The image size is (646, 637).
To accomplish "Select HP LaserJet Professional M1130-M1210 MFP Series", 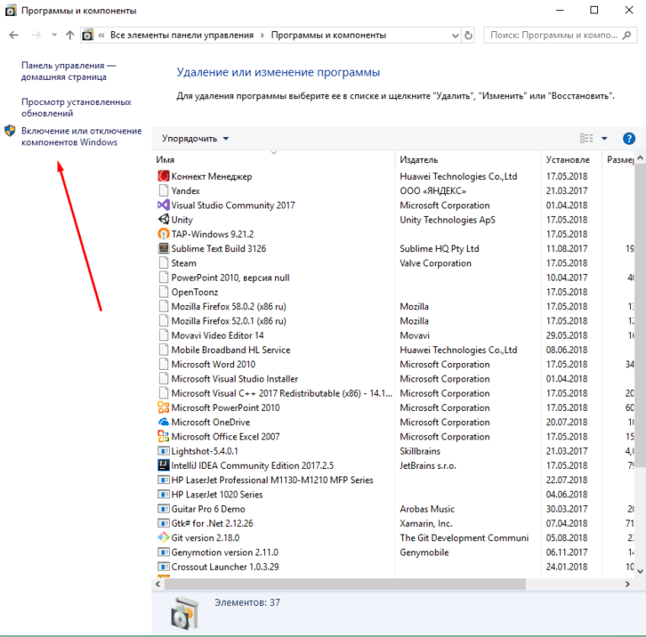I will click(x=273, y=480).
